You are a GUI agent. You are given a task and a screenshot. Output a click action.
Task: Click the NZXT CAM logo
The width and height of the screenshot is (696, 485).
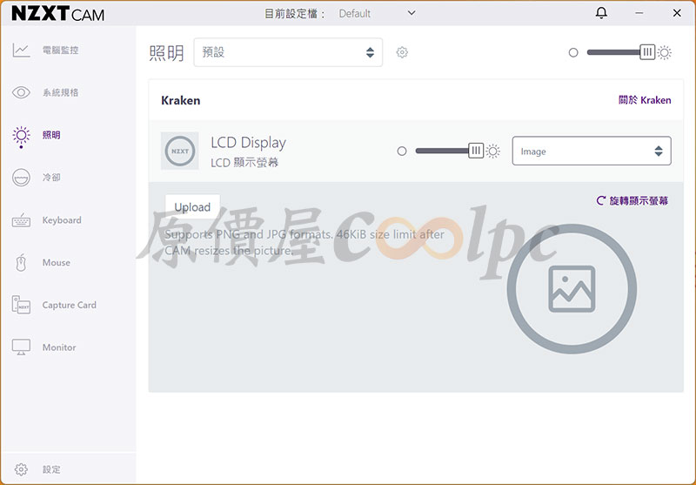57,14
